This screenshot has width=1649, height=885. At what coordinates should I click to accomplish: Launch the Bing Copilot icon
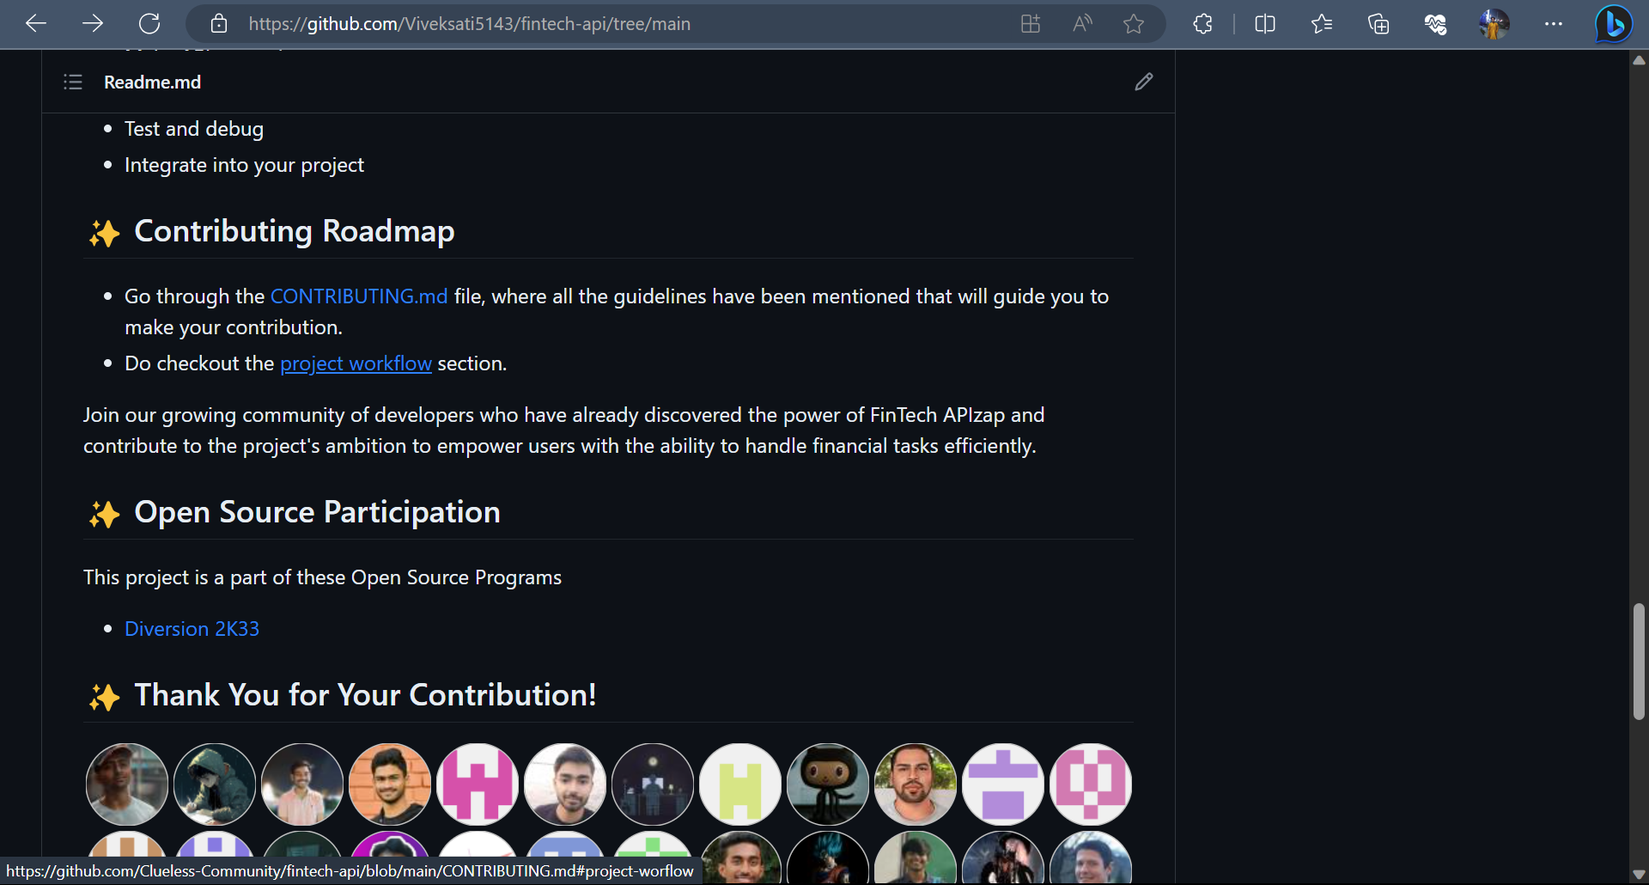1613,23
